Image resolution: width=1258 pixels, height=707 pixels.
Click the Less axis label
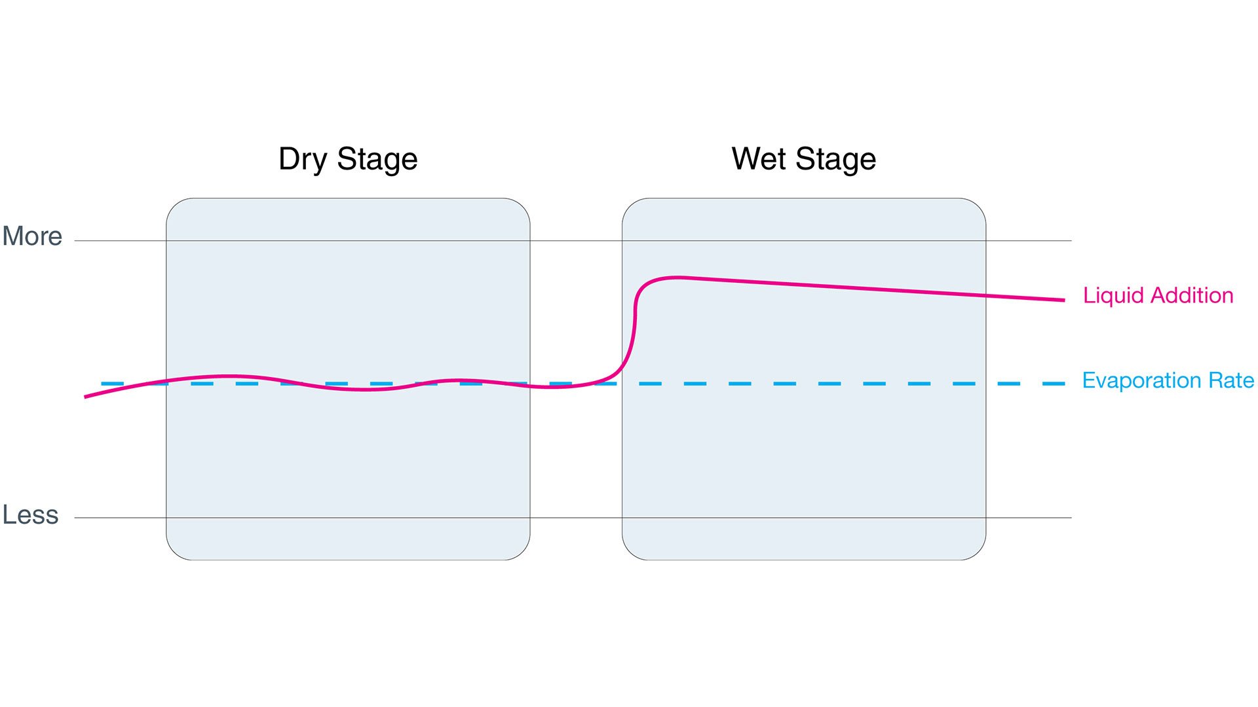30,515
